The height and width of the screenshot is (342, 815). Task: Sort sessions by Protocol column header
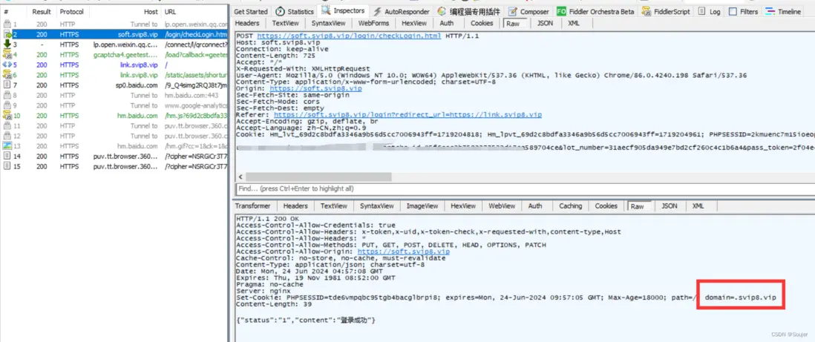[71, 11]
